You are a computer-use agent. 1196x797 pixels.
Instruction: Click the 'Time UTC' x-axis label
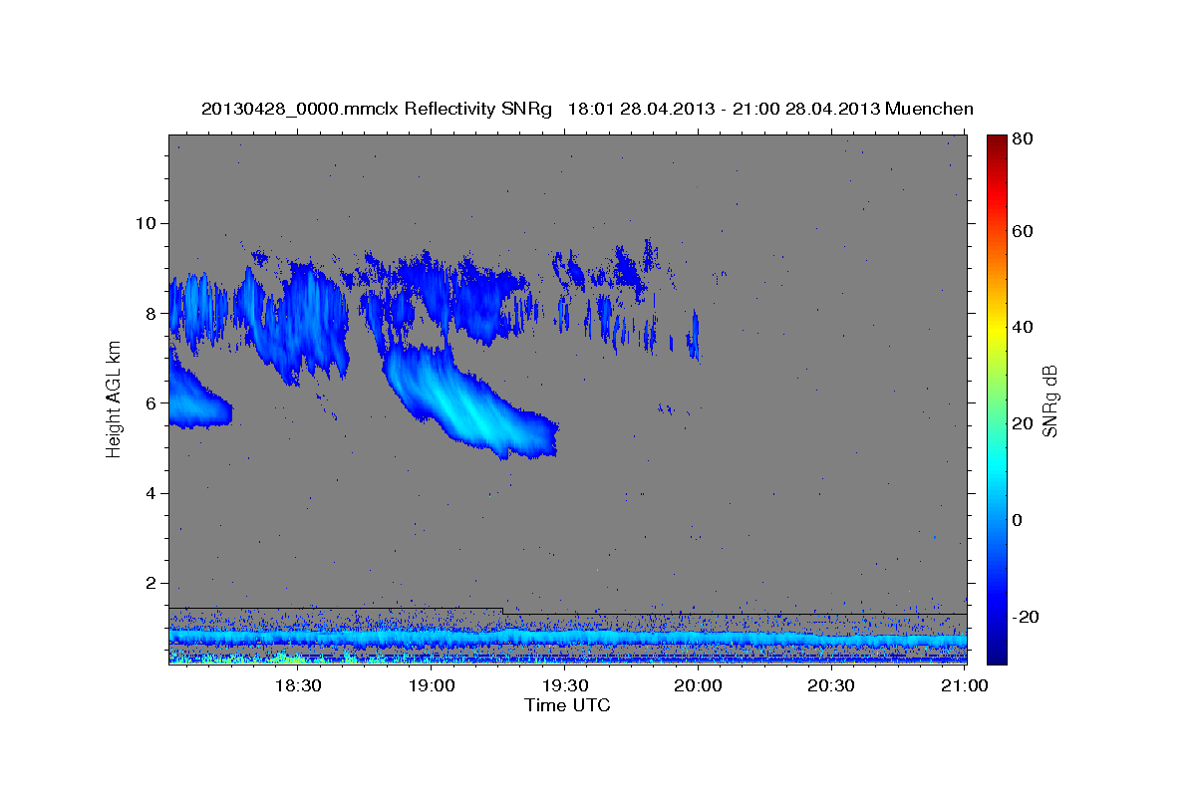(x=567, y=705)
